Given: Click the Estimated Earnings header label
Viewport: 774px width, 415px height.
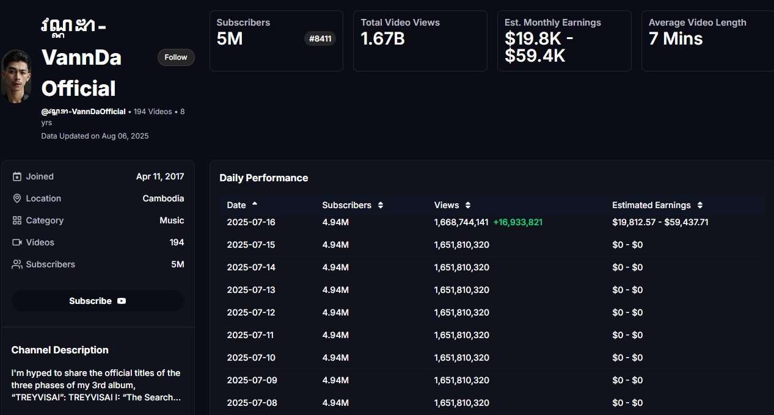Looking at the screenshot, I should (651, 205).
